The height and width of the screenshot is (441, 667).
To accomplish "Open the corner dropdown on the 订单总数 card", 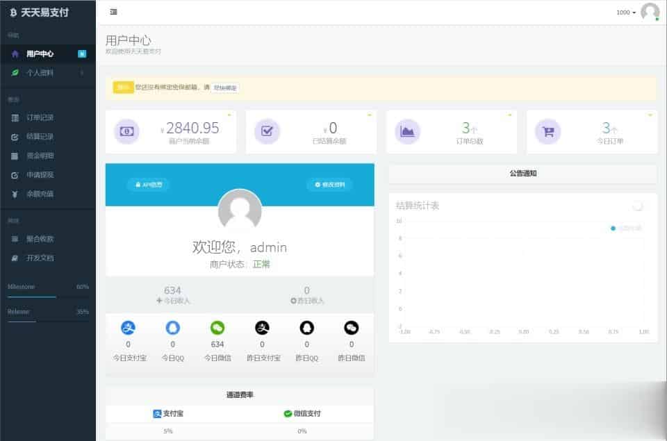I will coord(509,115).
